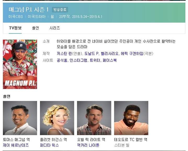Open the 페이스북 link
The height and width of the screenshot is (151, 188).
coord(110,60)
